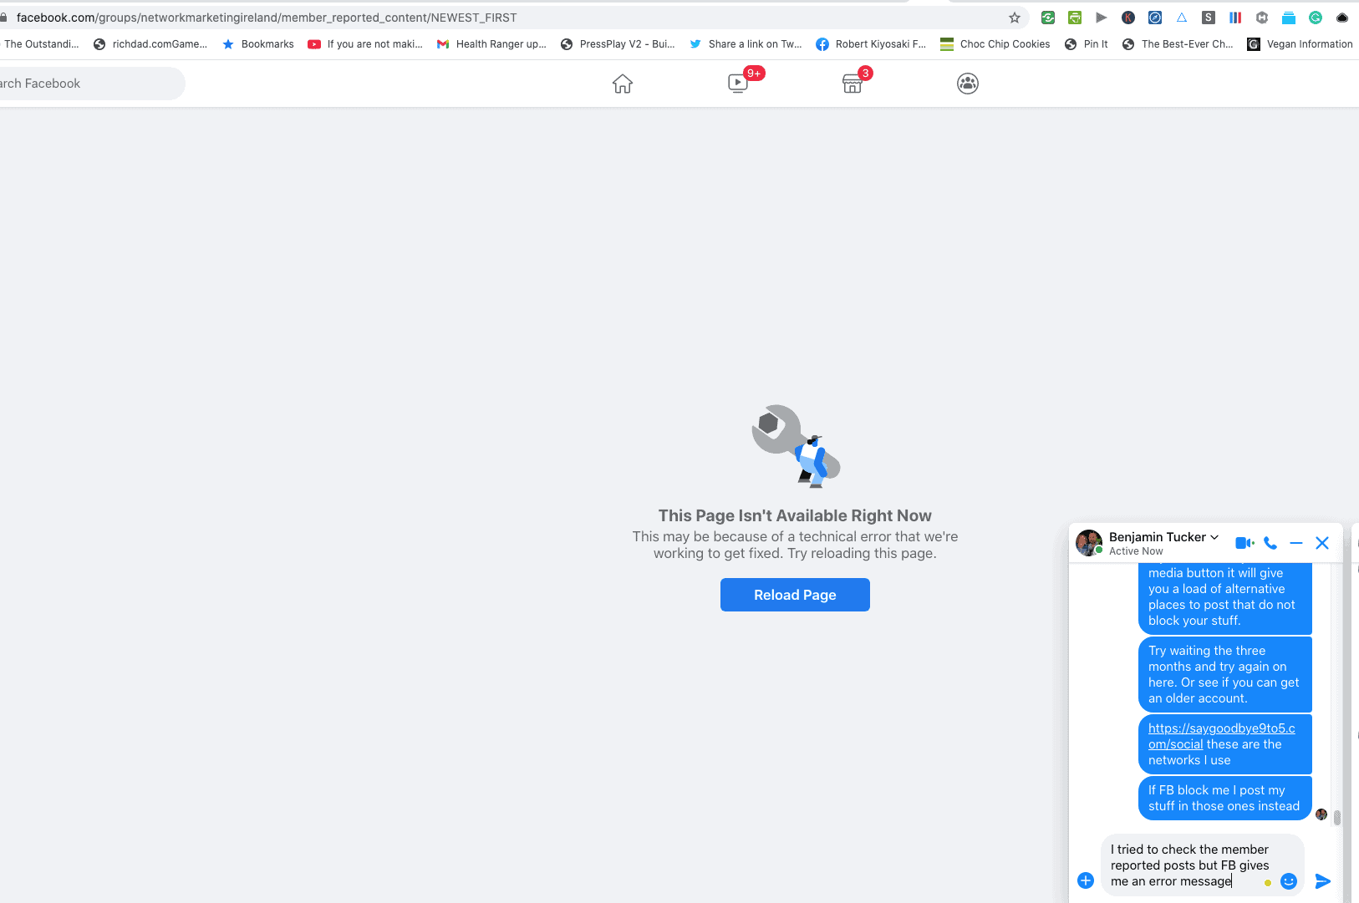Click the Reload Page button
The height and width of the screenshot is (903, 1359).
pos(795,595)
